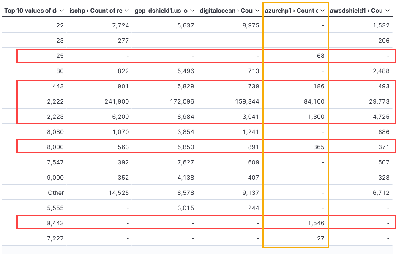Click the 84,100 value in azurehp1 column
The height and width of the screenshot is (254, 396).
click(314, 101)
